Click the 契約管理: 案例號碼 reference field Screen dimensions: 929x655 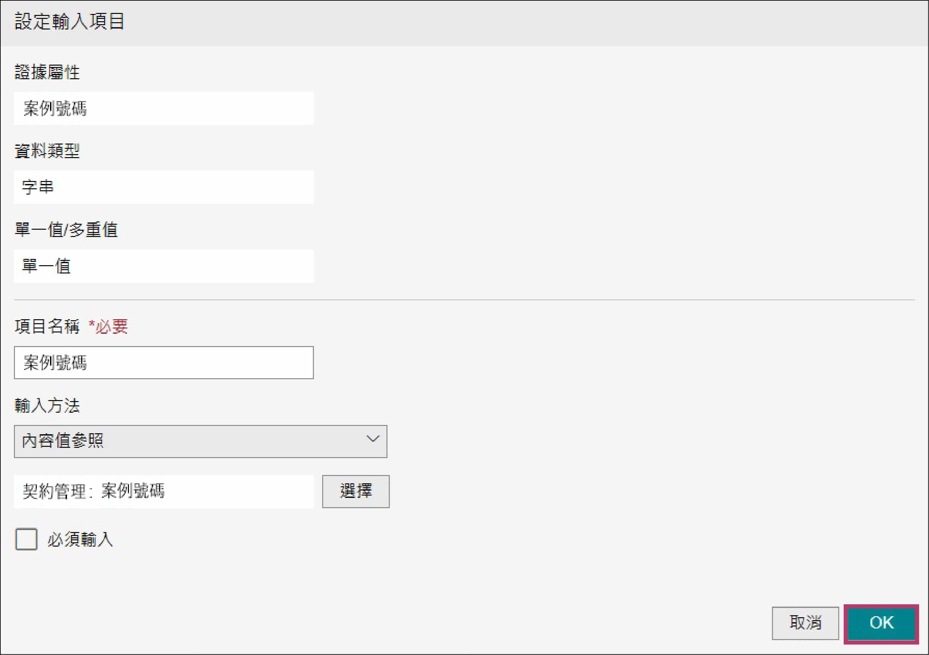pyautogui.click(x=163, y=491)
